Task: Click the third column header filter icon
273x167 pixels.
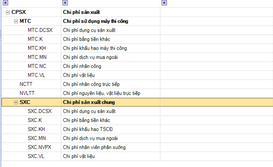Action: [164, 3]
